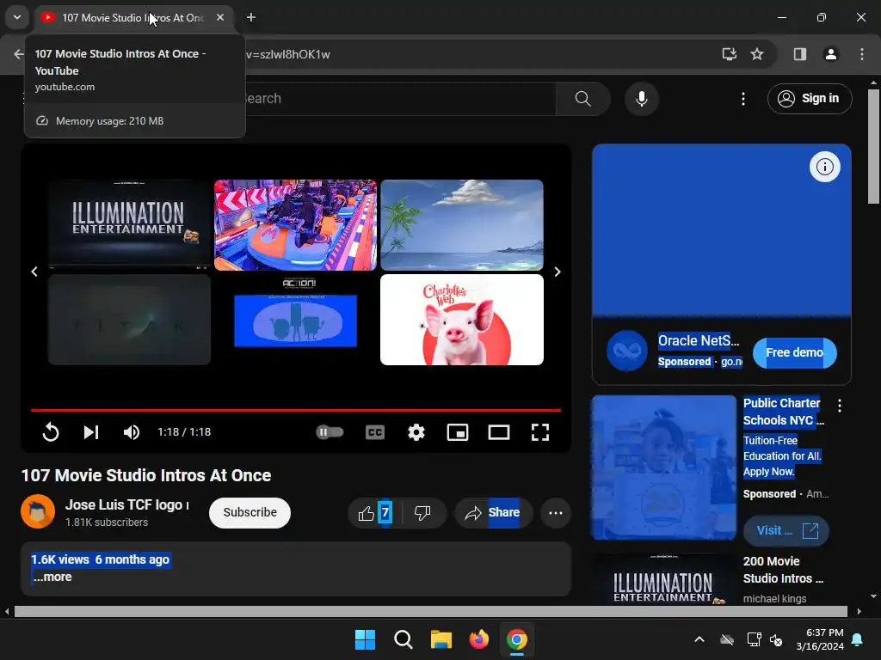881x660 pixels.
Task: Click the Free demo ad button
Action: [x=794, y=352]
